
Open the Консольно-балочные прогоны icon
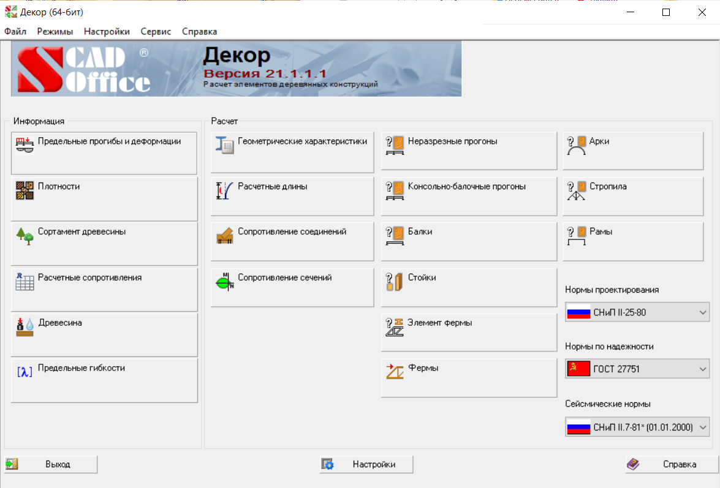click(395, 191)
